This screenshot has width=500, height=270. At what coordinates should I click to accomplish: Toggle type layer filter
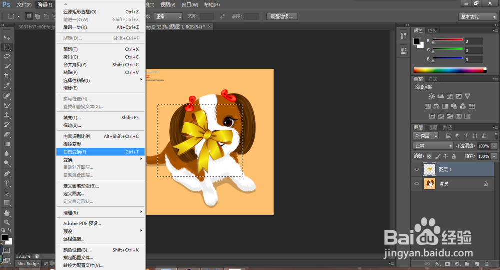466,136
